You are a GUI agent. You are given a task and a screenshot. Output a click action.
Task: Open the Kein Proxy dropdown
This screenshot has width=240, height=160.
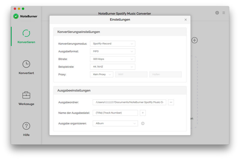click(102, 74)
